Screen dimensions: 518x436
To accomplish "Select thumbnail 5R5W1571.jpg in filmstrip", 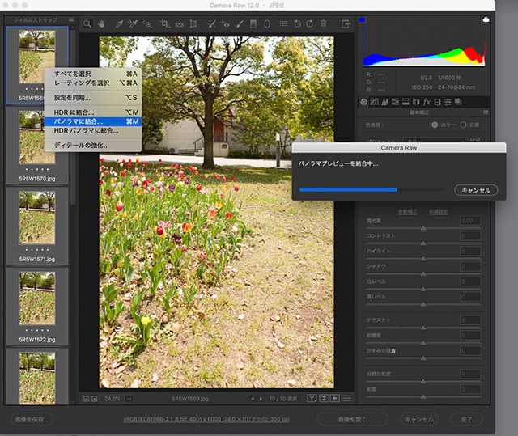I will click(x=37, y=226).
